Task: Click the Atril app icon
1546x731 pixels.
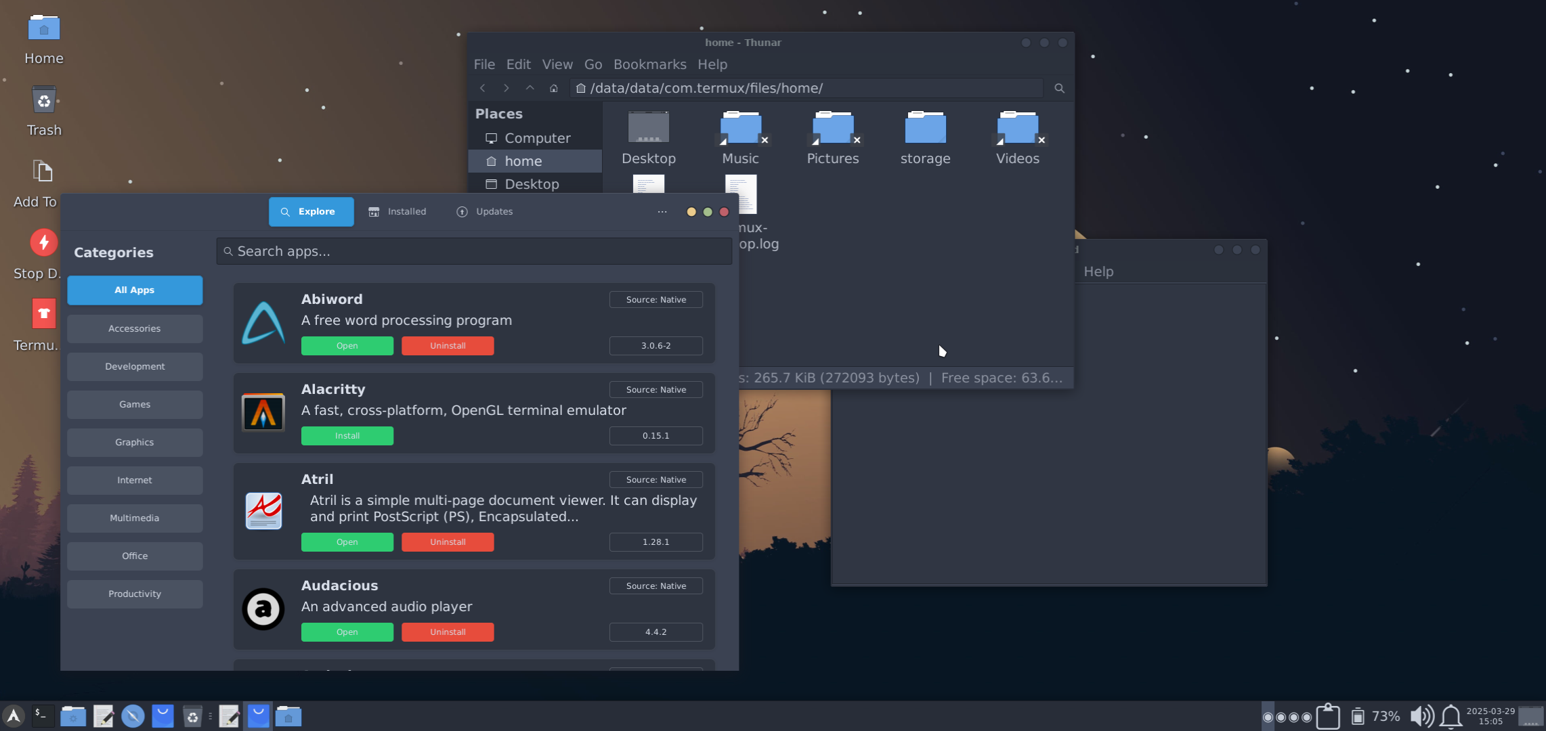Action: pos(263,511)
